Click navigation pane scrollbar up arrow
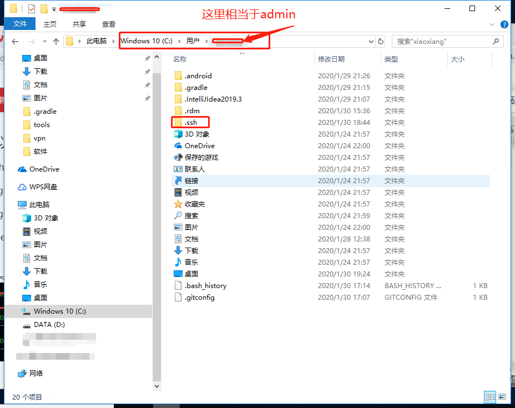 pyautogui.click(x=156, y=57)
